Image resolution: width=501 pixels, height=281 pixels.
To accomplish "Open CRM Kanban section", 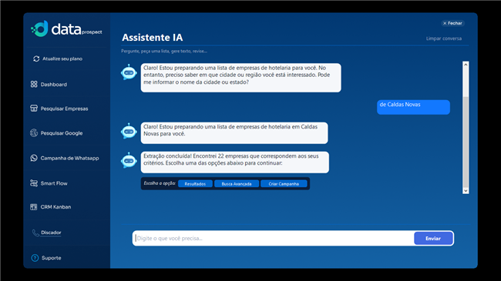I will pos(55,207).
